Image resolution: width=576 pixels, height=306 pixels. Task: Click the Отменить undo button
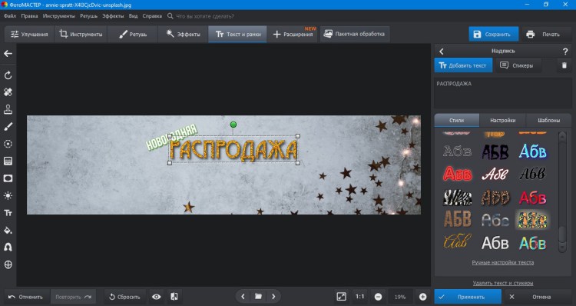click(25, 297)
